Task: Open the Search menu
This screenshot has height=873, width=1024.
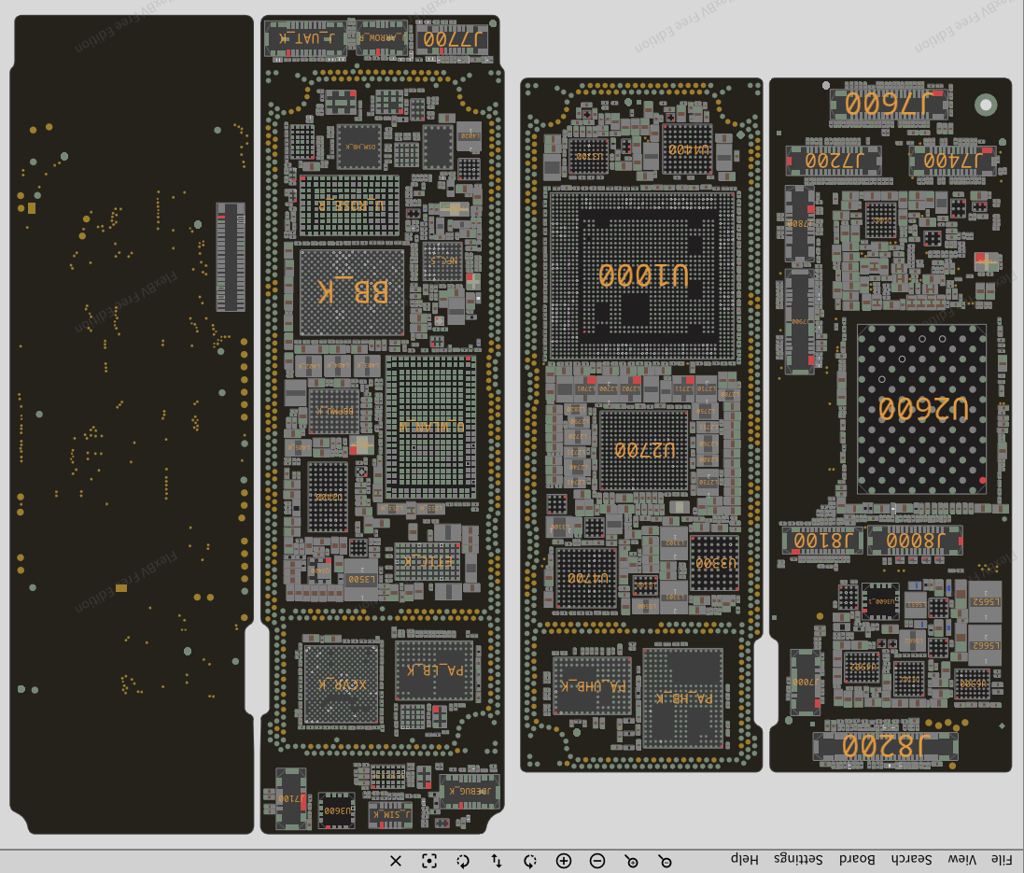Action: 911,859
